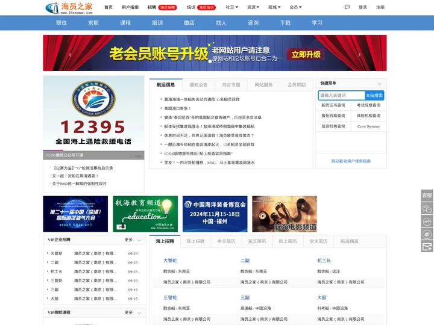Select 培训 in blue nav bar
434x325 pixels.
tap(157, 23)
